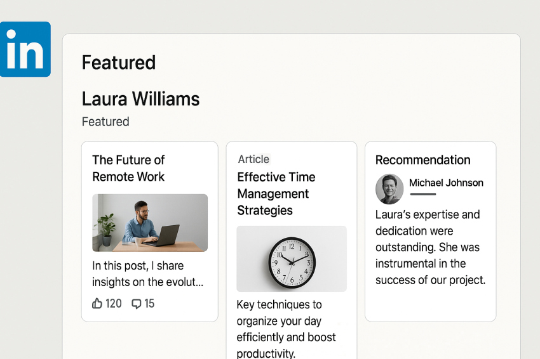Click Michael Johnson's profile avatar
This screenshot has width=540, height=359.
pos(389,188)
